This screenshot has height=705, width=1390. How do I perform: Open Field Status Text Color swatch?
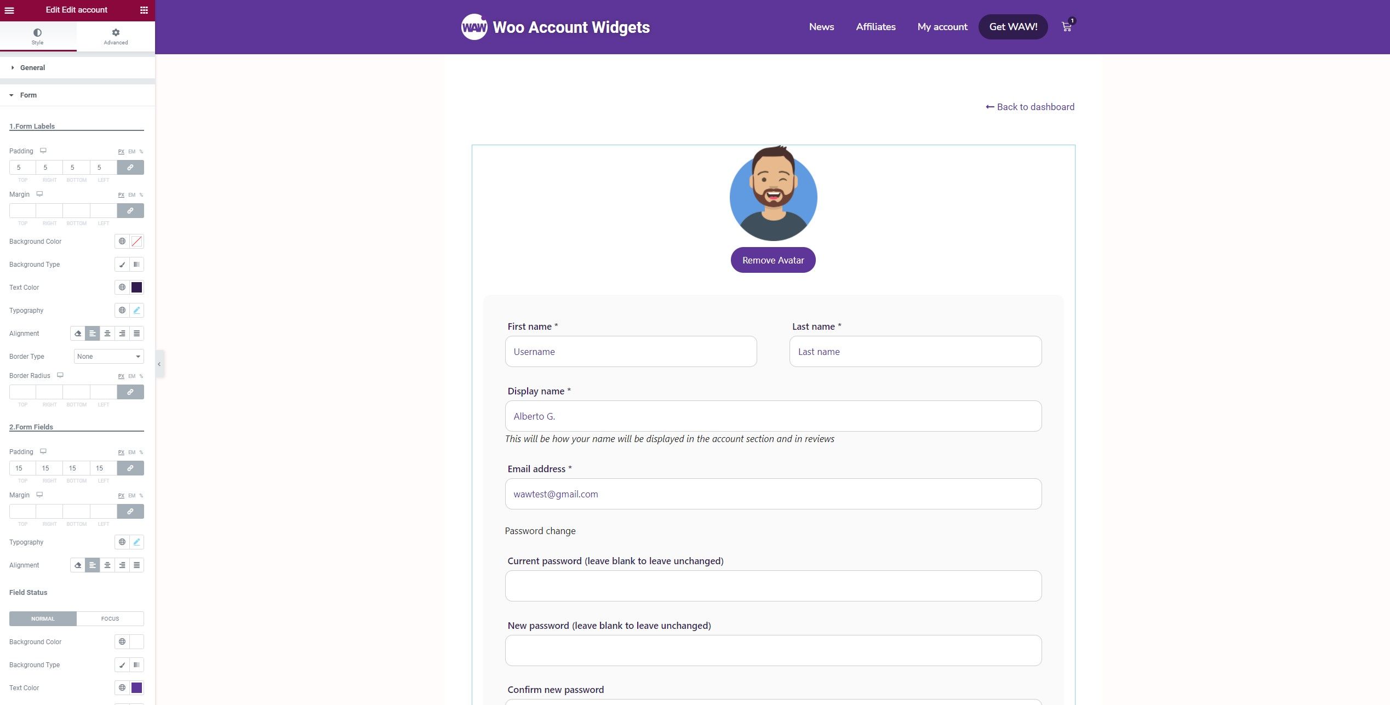click(x=137, y=687)
